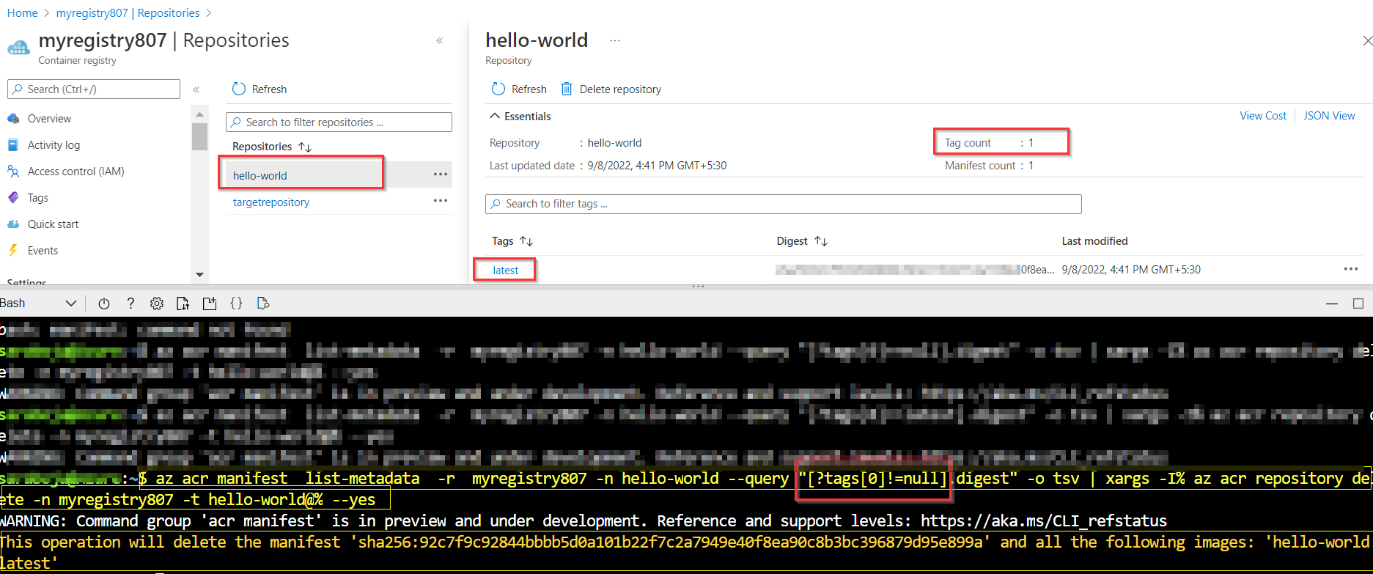Screen dimensions: 1373x574
Task: Click the scroll-down arrow of navigation menu
Action: coord(199,275)
